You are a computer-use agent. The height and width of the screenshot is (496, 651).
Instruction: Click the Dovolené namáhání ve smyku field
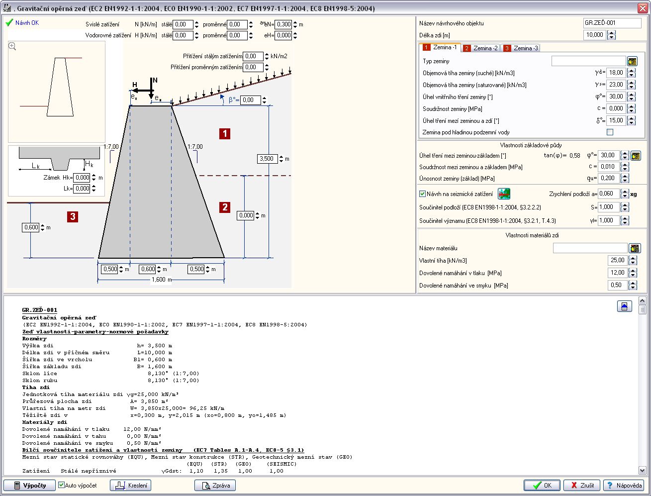point(617,285)
